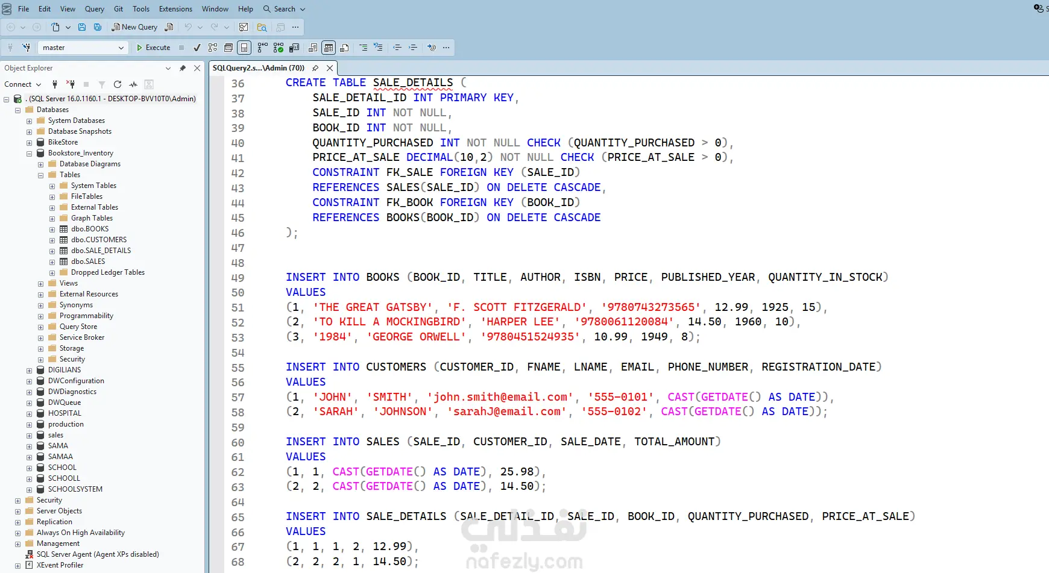Image resolution: width=1049 pixels, height=573 pixels.
Task: Open the File menu
Action: (x=24, y=9)
